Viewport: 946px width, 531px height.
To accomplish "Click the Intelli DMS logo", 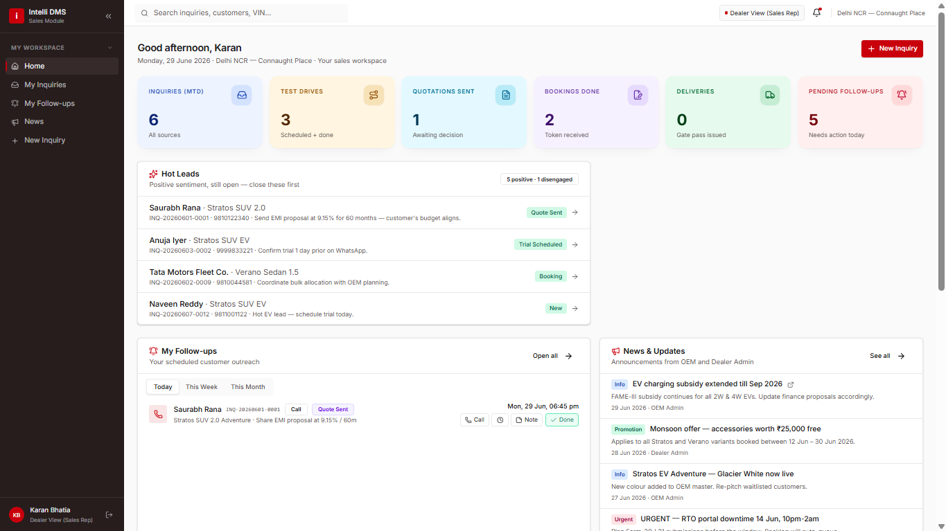I will coord(16,16).
